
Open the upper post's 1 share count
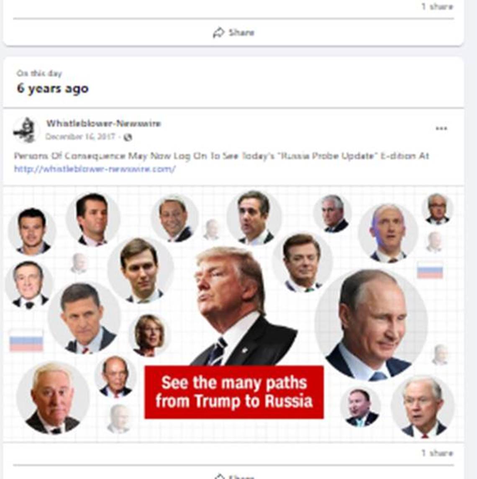tap(437, 6)
